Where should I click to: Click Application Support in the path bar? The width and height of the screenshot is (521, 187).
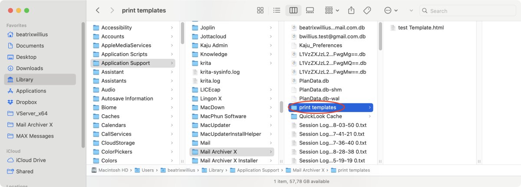click(254, 170)
